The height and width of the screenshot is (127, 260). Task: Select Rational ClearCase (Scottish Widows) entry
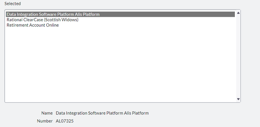pos(120,20)
